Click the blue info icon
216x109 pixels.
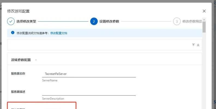pyautogui.click(x=13, y=33)
